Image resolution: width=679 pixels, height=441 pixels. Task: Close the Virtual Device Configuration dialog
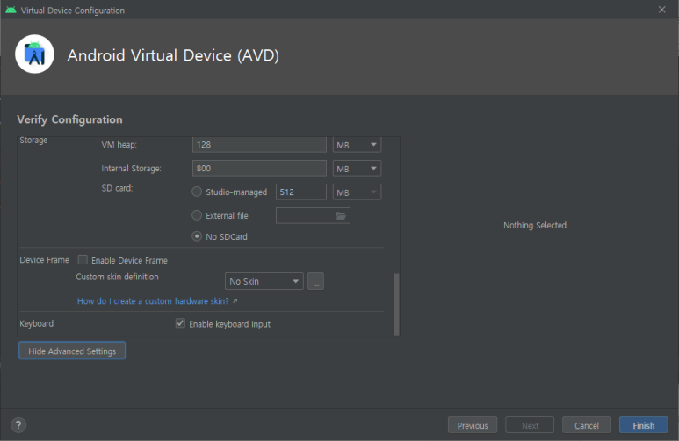click(x=661, y=10)
